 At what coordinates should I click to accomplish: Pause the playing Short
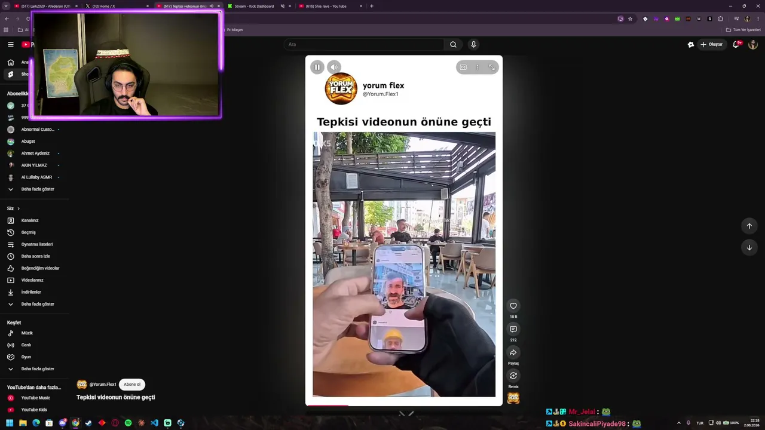317,67
